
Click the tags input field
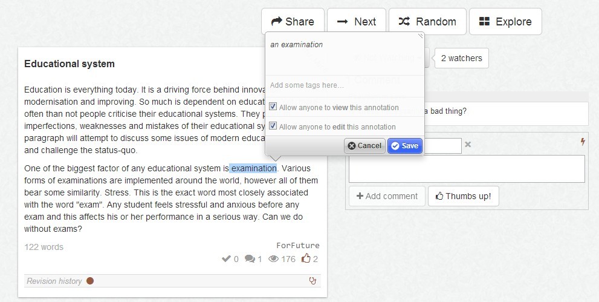click(x=345, y=85)
